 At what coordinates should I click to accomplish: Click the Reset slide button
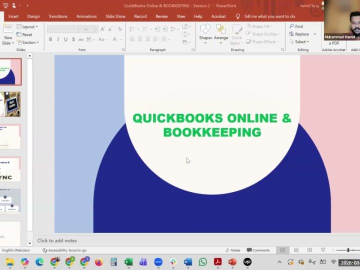tap(26, 34)
